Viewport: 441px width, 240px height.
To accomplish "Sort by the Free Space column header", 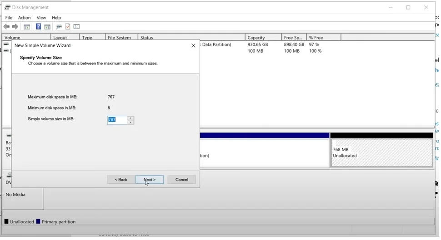I will click(294, 38).
